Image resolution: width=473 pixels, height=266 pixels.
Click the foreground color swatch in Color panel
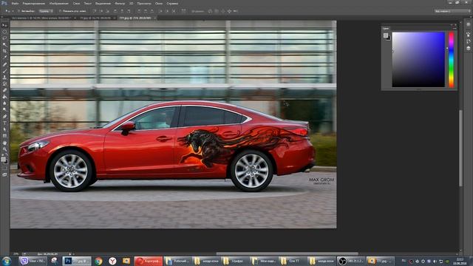point(385,35)
